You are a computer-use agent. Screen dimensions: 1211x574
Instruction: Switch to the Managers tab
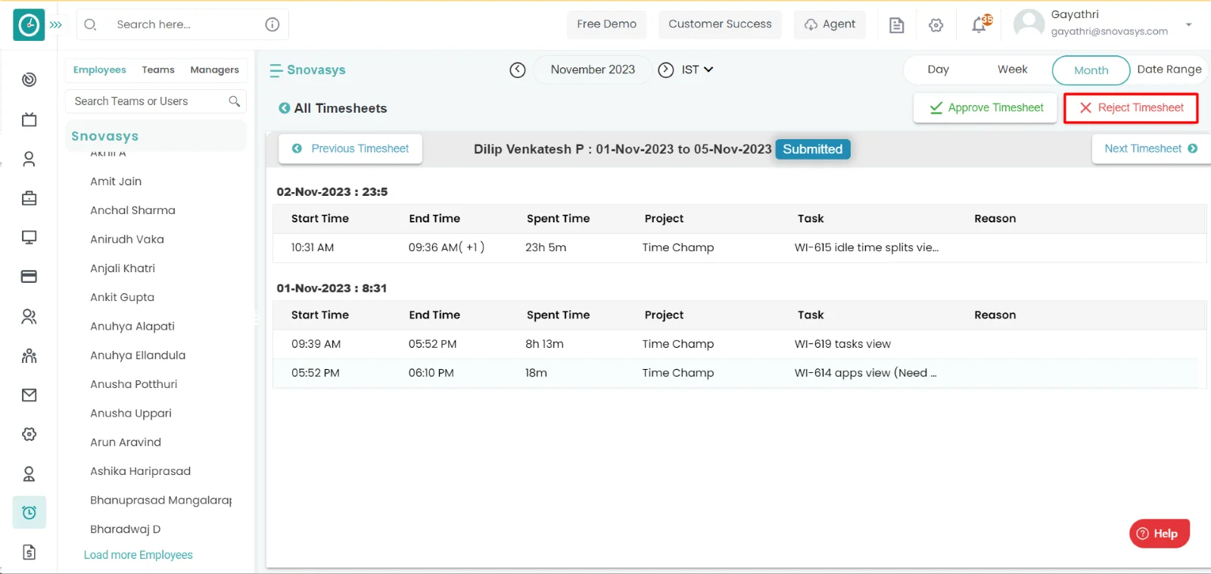click(x=215, y=70)
